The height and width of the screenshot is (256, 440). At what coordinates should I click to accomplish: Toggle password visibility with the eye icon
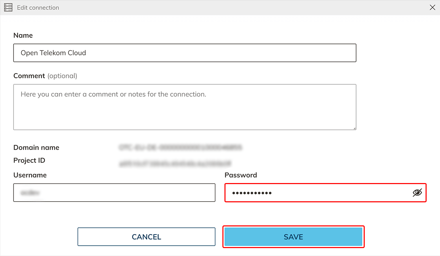(417, 193)
